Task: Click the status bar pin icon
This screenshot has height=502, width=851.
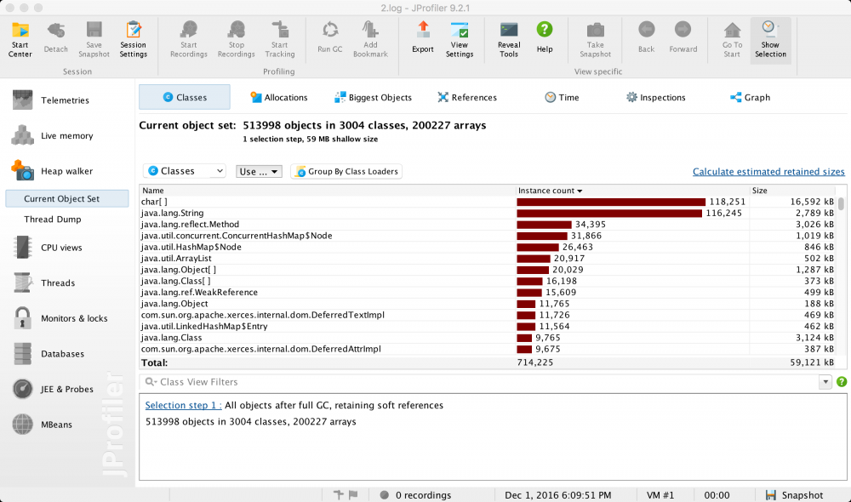Action: pyautogui.click(x=338, y=494)
